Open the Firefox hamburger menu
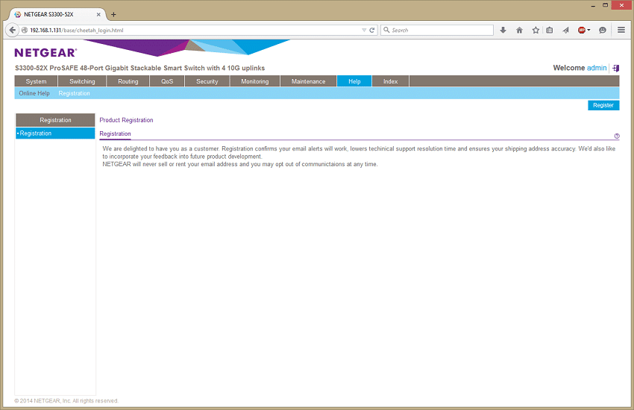Image resolution: width=634 pixels, height=410 pixels. click(x=621, y=30)
